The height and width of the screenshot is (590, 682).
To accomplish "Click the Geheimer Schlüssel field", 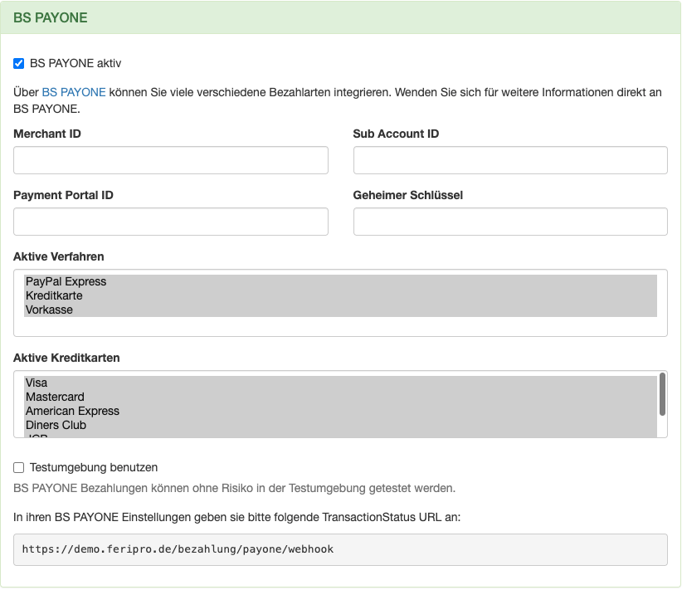I will pos(510,222).
